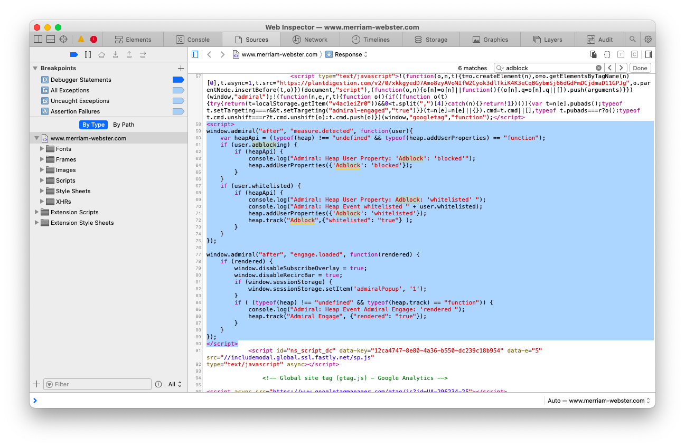Switch to the Storage tab

click(430, 39)
